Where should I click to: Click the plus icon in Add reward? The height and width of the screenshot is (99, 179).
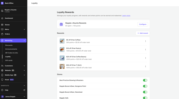138,33
